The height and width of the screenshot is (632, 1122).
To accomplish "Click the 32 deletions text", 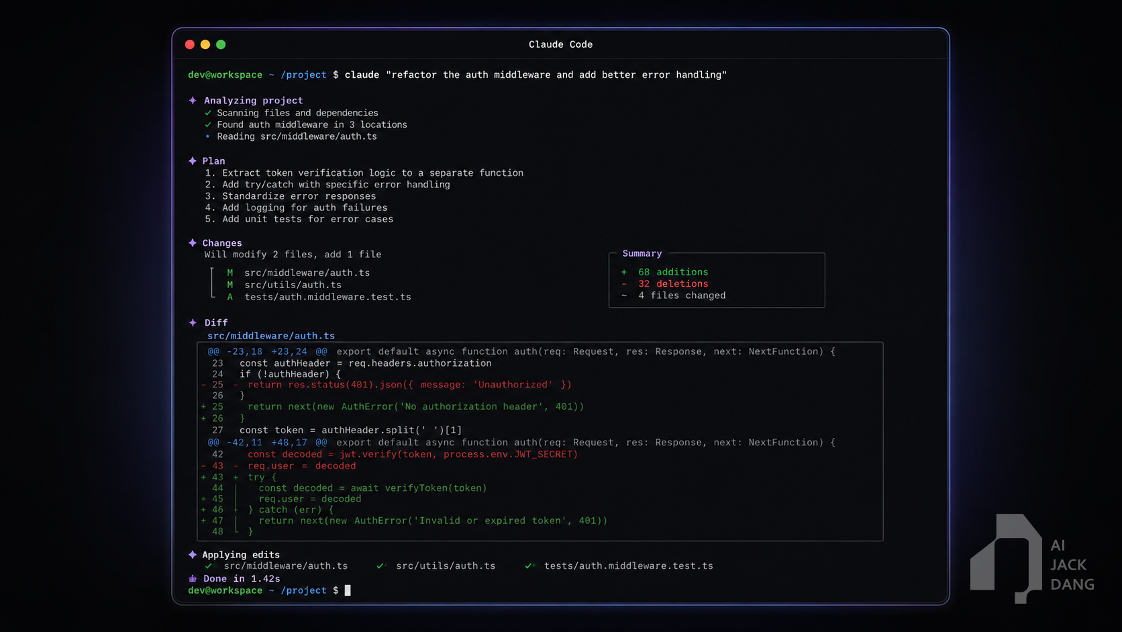I will 673,284.
